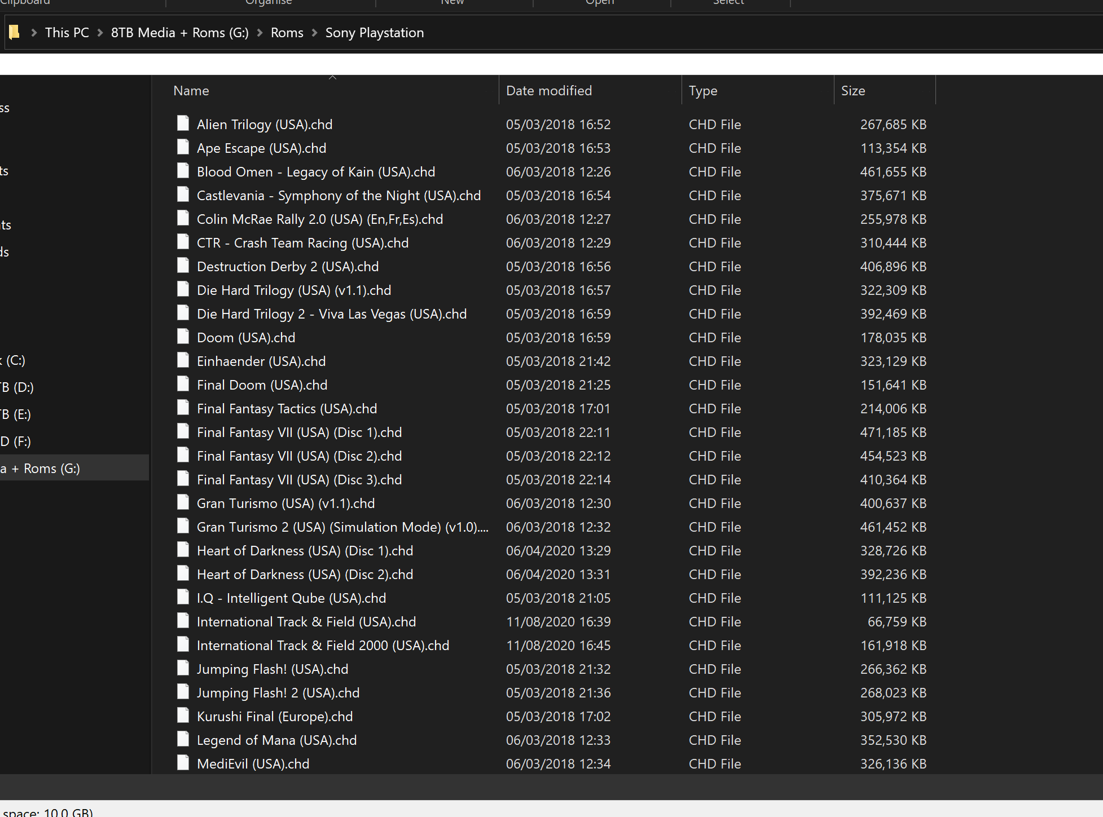Navigate to This PC in the address bar
This screenshot has height=817, width=1103.
[67, 33]
